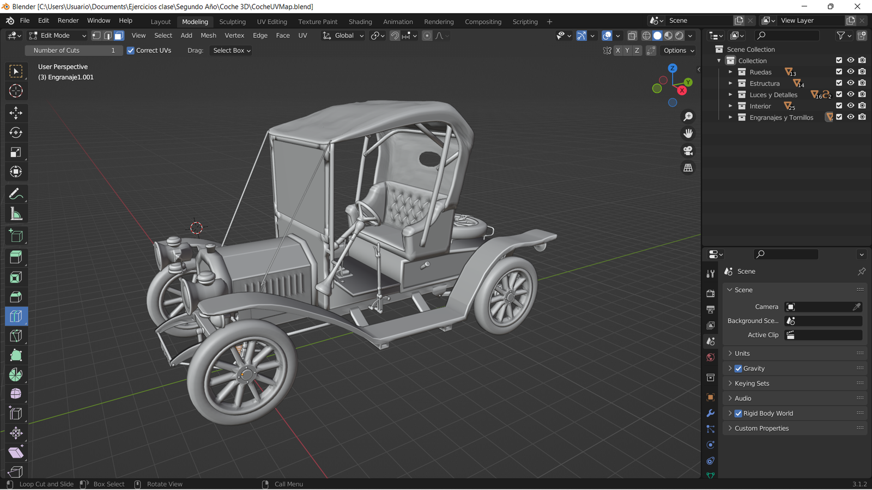Switch to face select mode
Image resolution: width=872 pixels, height=490 pixels.
(x=119, y=35)
